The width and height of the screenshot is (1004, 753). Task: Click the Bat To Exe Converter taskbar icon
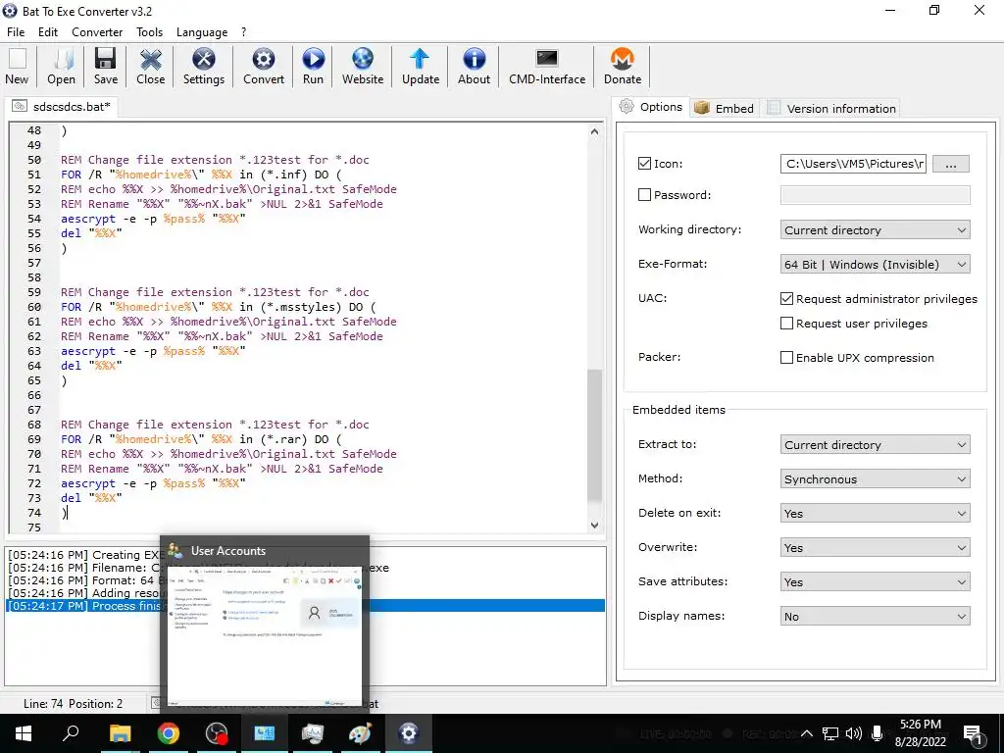pos(408,733)
